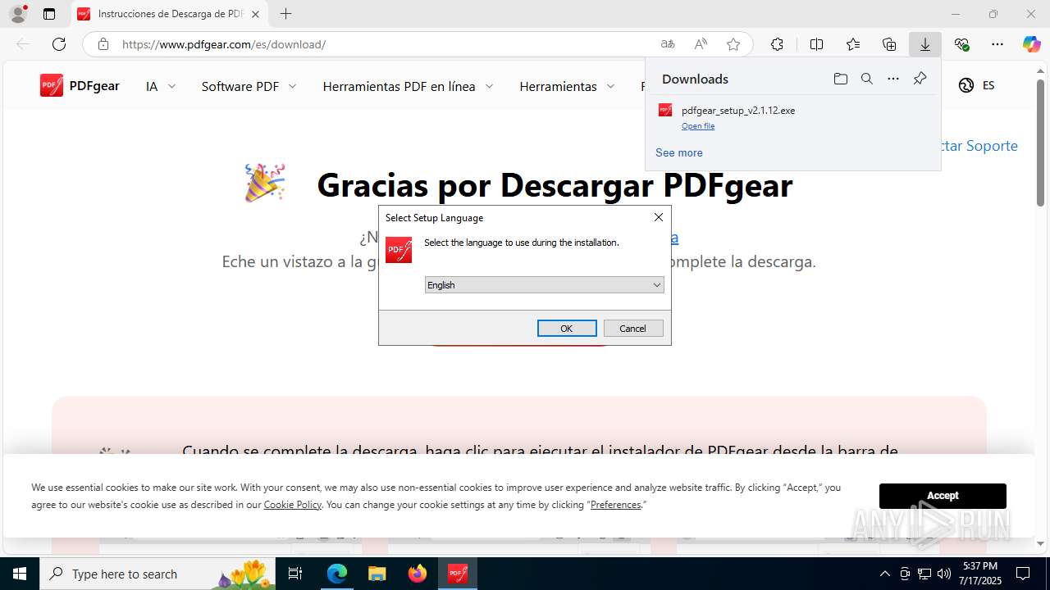This screenshot has height=590, width=1050.
Task: Click the browser back arrow
Action: click(x=23, y=44)
